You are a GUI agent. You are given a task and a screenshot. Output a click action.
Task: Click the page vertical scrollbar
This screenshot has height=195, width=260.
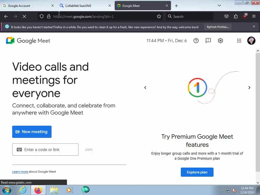tap(258, 112)
